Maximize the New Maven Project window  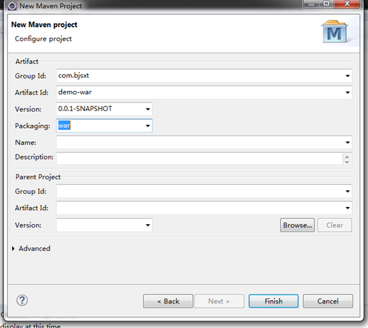pyautogui.click(x=326, y=4)
